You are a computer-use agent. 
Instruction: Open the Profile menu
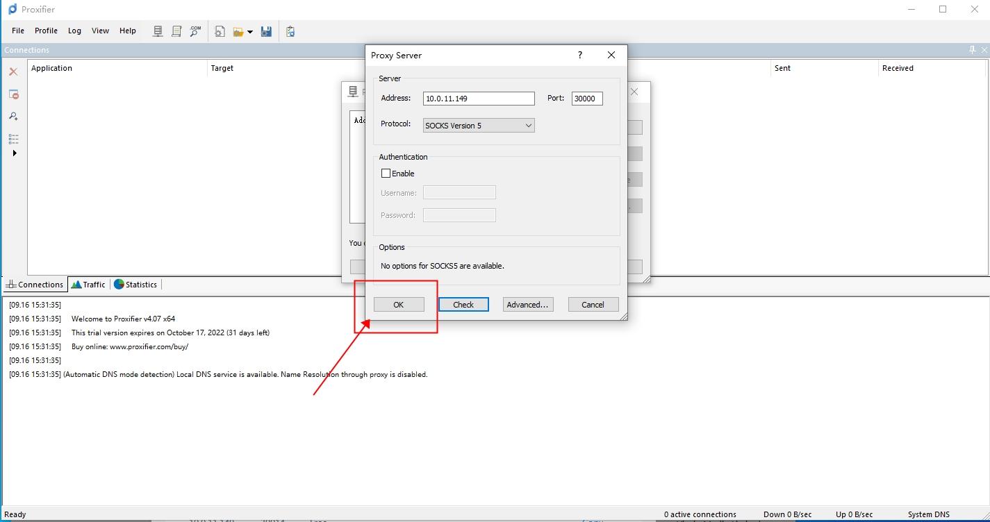(x=46, y=31)
